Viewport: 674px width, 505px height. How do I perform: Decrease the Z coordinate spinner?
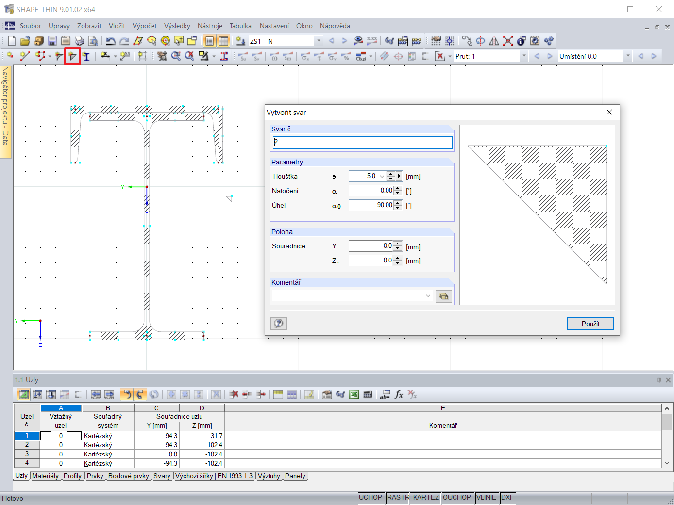(x=398, y=263)
